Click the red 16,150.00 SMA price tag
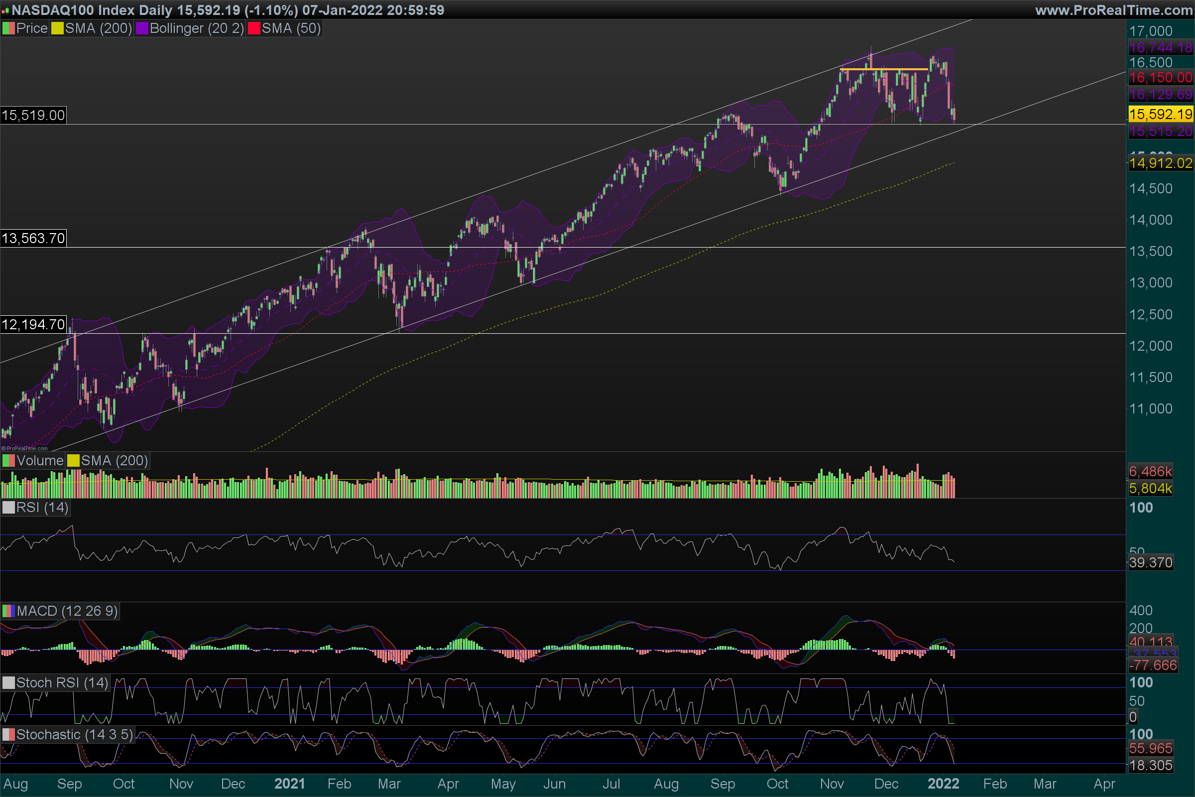This screenshot has height=797, width=1195. [1161, 77]
